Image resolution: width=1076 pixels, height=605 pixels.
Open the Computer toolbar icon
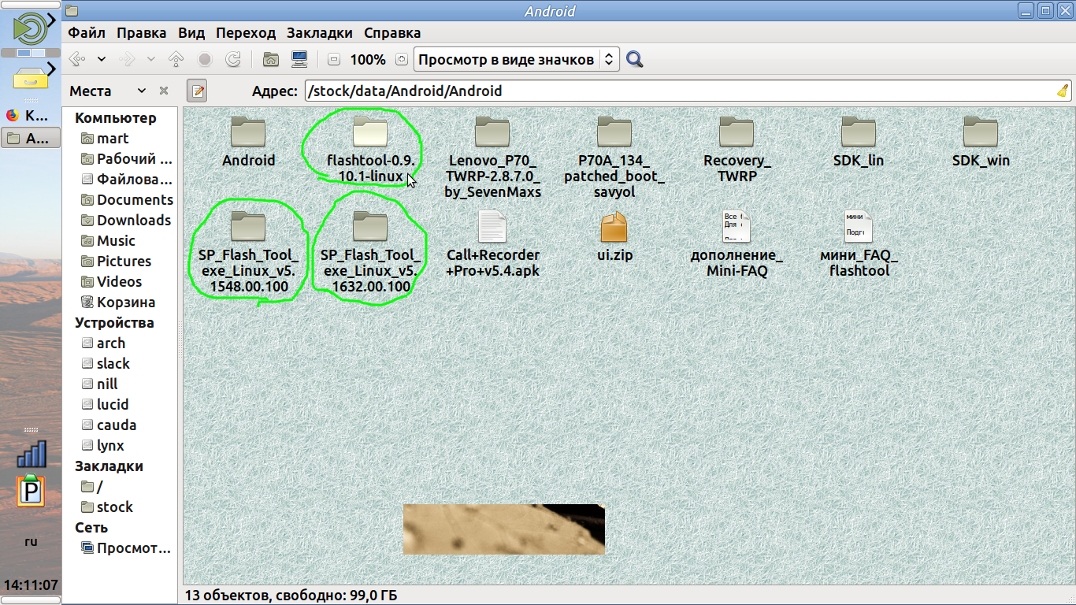(x=299, y=59)
